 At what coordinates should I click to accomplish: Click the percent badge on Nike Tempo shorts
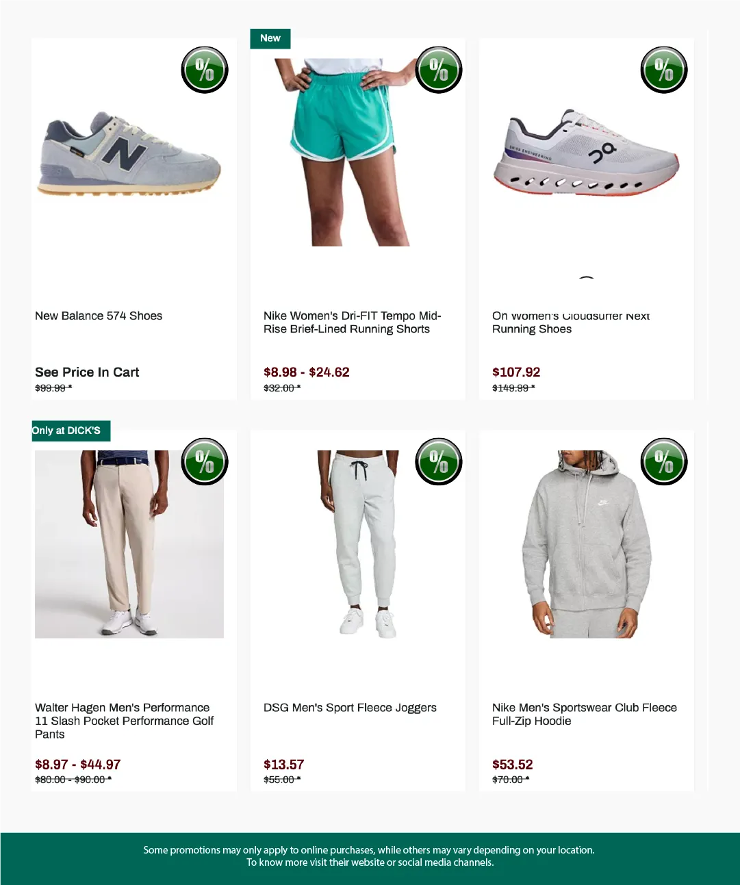[x=439, y=70]
